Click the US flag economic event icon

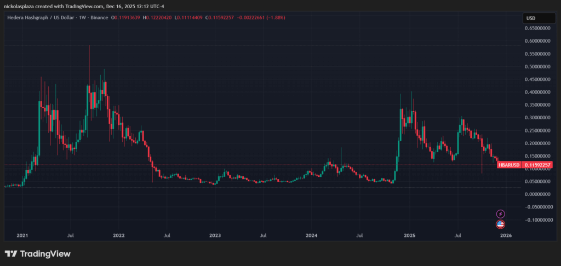(x=500, y=224)
